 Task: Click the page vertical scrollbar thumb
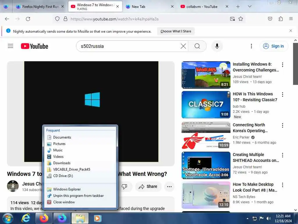(295, 64)
